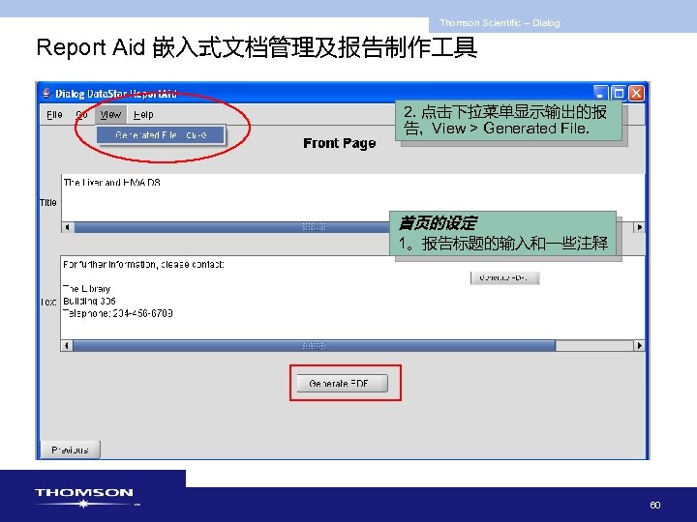Close the ReportAid window
This screenshot has height=522, width=697.
coord(637,93)
